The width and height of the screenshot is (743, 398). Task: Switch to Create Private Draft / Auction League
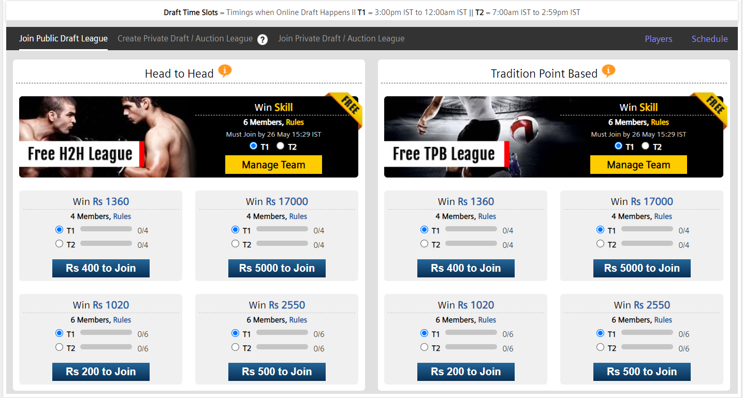(x=185, y=38)
